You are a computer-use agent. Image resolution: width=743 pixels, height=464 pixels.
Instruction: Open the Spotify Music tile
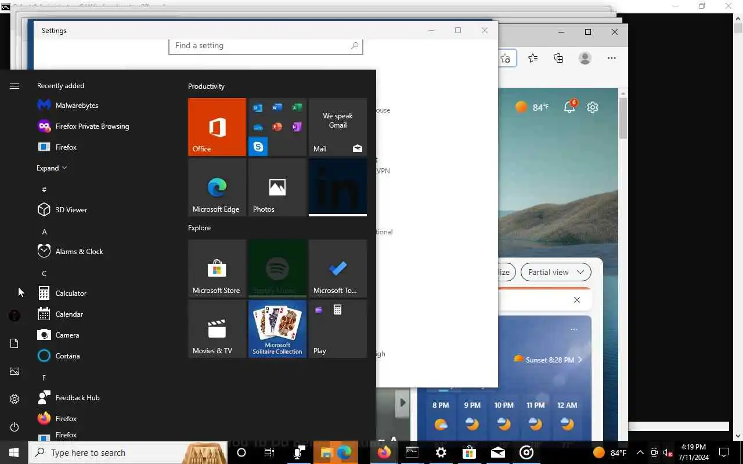tap(277, 269)
